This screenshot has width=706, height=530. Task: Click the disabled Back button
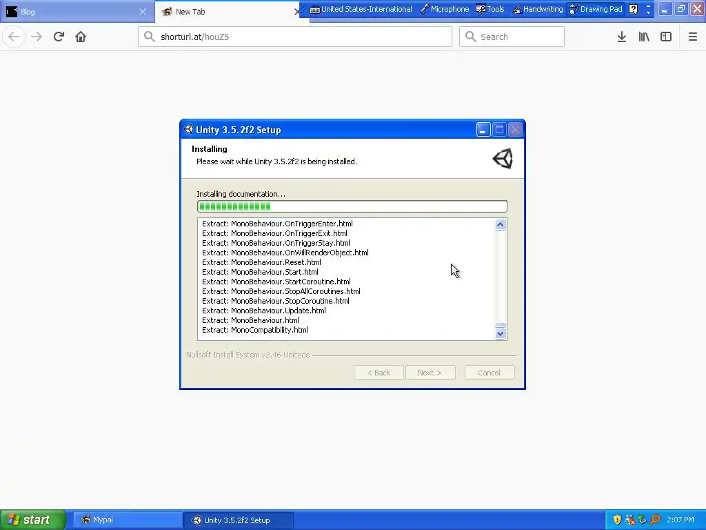379,373
